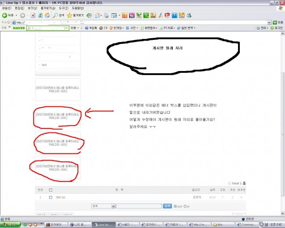Select the 'or' search radio button
This screenshot has height=228, width=285.
point(185,207)
